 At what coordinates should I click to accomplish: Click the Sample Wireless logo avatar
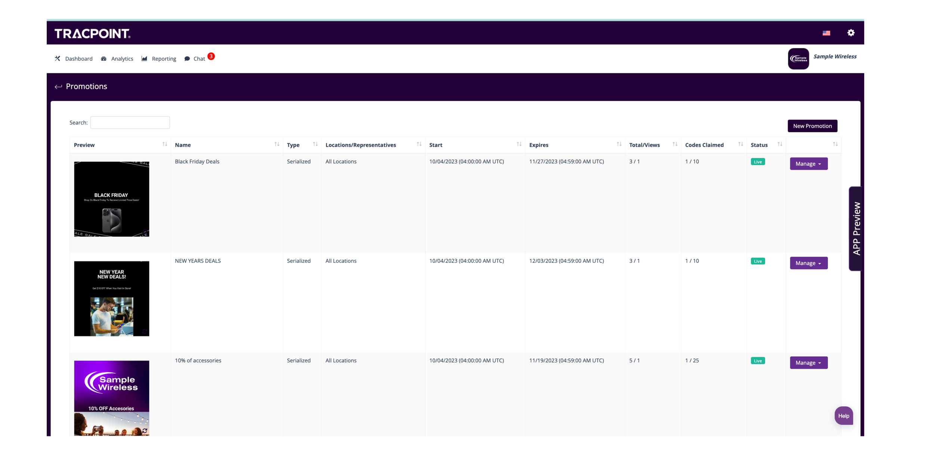798,59
